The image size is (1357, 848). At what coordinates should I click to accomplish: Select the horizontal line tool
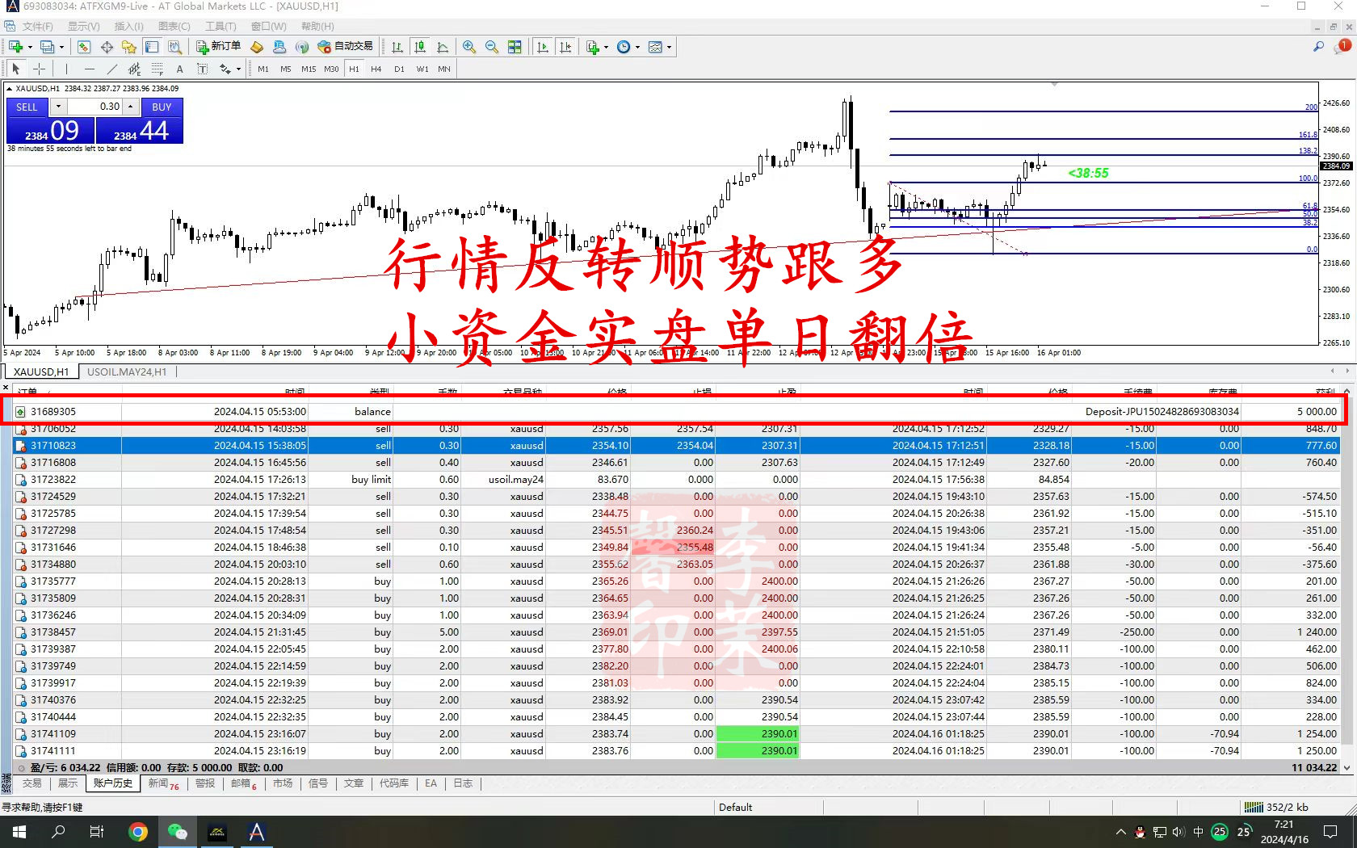89,69
